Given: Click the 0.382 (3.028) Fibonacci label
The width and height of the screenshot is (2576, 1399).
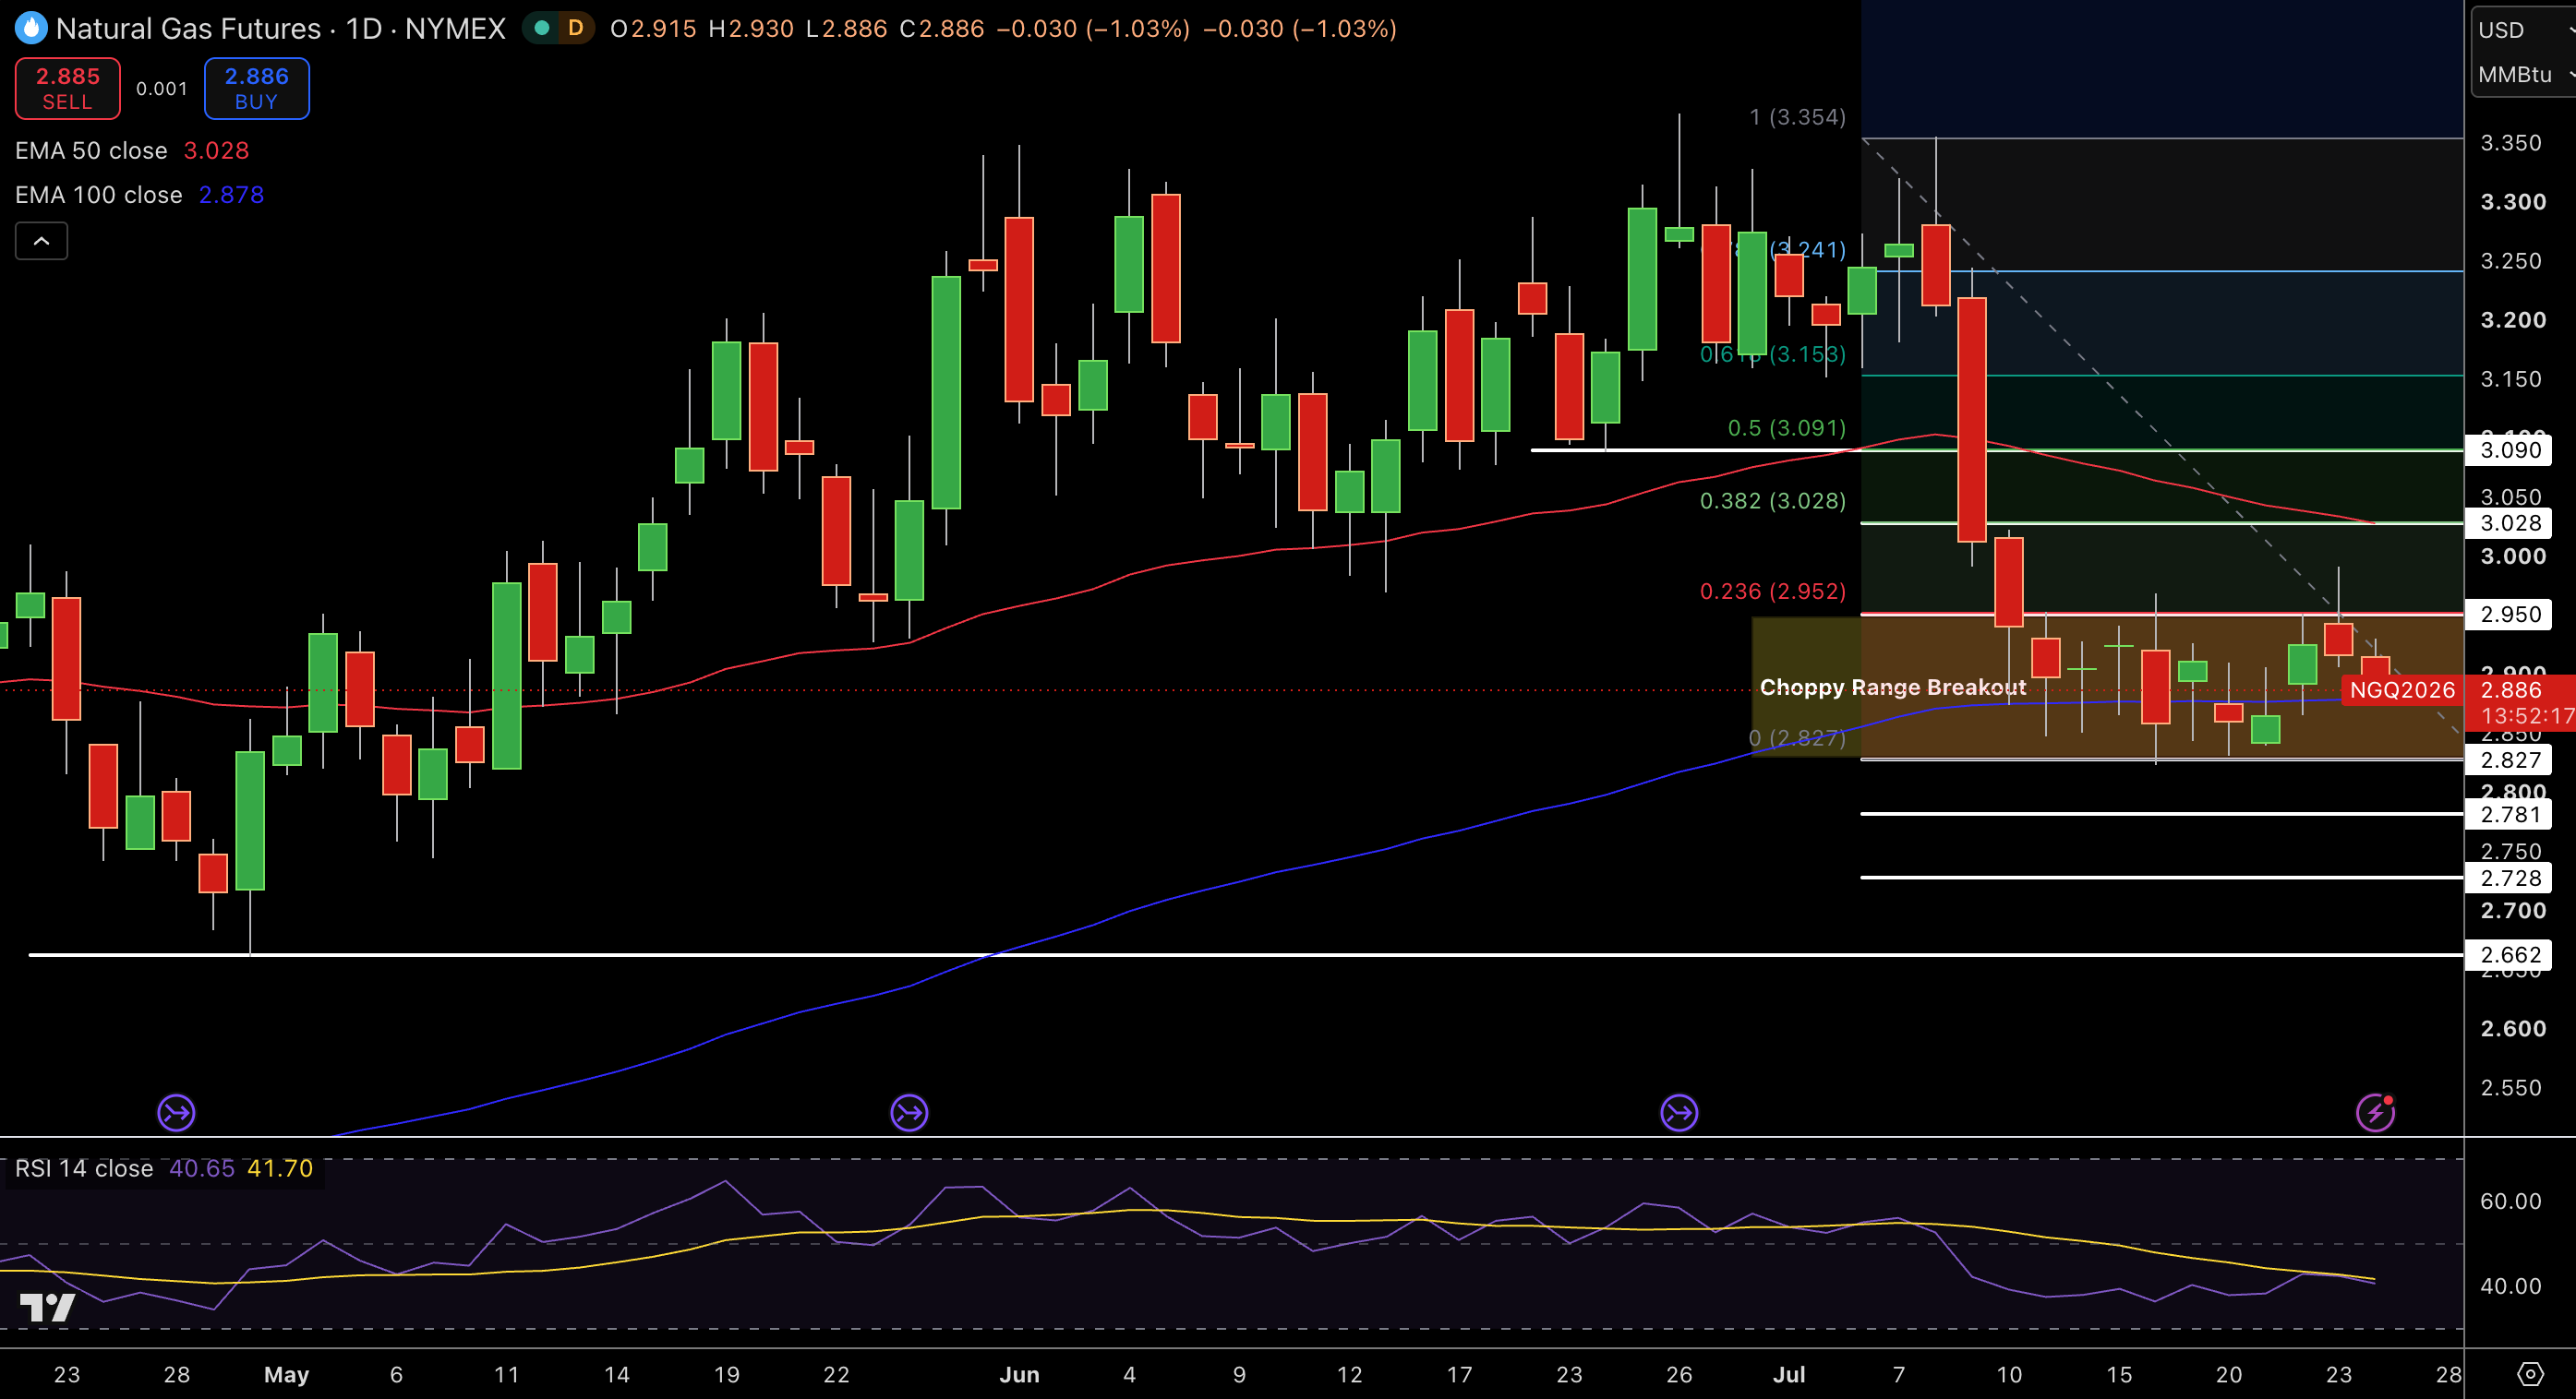Looking at the screenshot, I should pos(1772,501).
